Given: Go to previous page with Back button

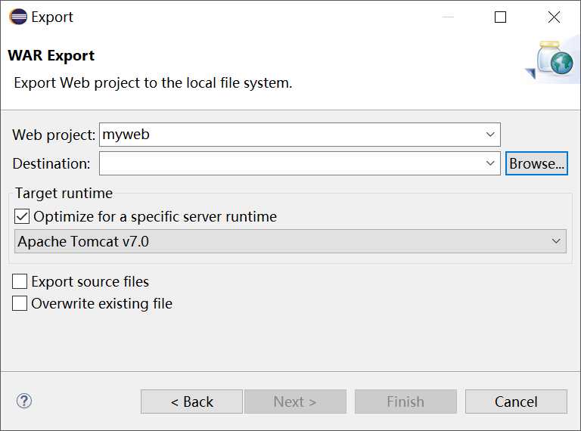Looking at the screenshot, I should pyautogui.click(x=191, y=402).
